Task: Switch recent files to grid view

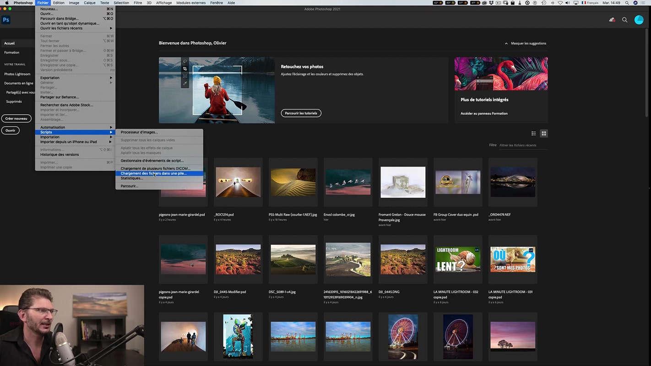Action: (x=544, y=134)
